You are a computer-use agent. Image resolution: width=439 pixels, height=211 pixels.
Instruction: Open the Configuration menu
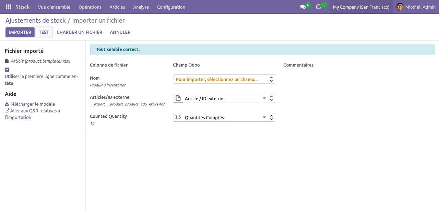171,7
